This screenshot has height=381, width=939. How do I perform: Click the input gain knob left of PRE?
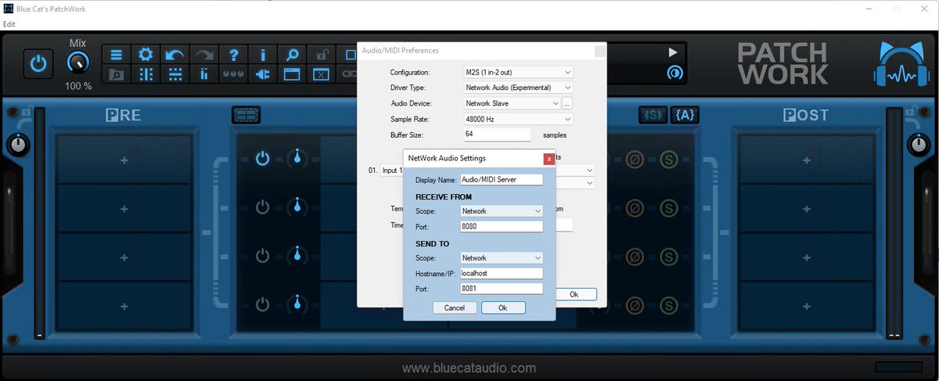click(18, 144)
